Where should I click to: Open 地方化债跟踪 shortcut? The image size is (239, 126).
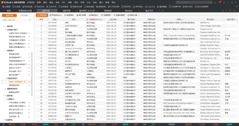pyautogui.click(x=201, y=7)
